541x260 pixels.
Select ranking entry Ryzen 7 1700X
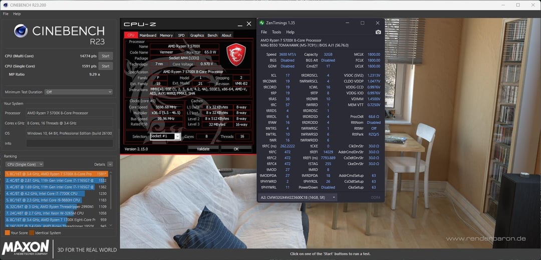(57, 219)
